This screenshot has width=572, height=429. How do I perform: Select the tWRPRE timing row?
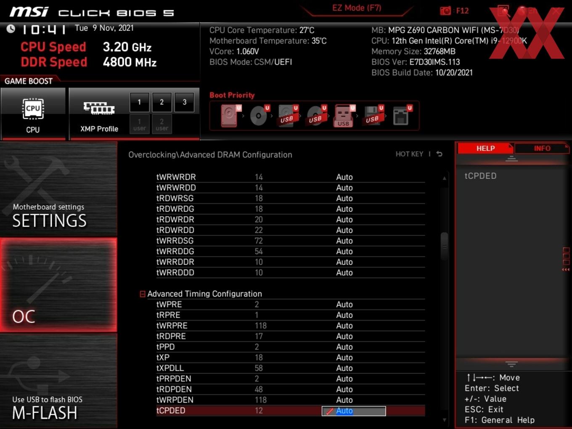coord(290,326)
